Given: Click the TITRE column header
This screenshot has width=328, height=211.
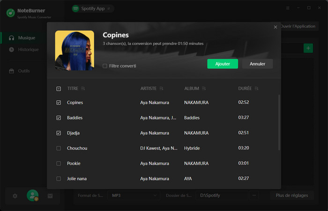Looking at the screenshot, I should click(73, 89).
